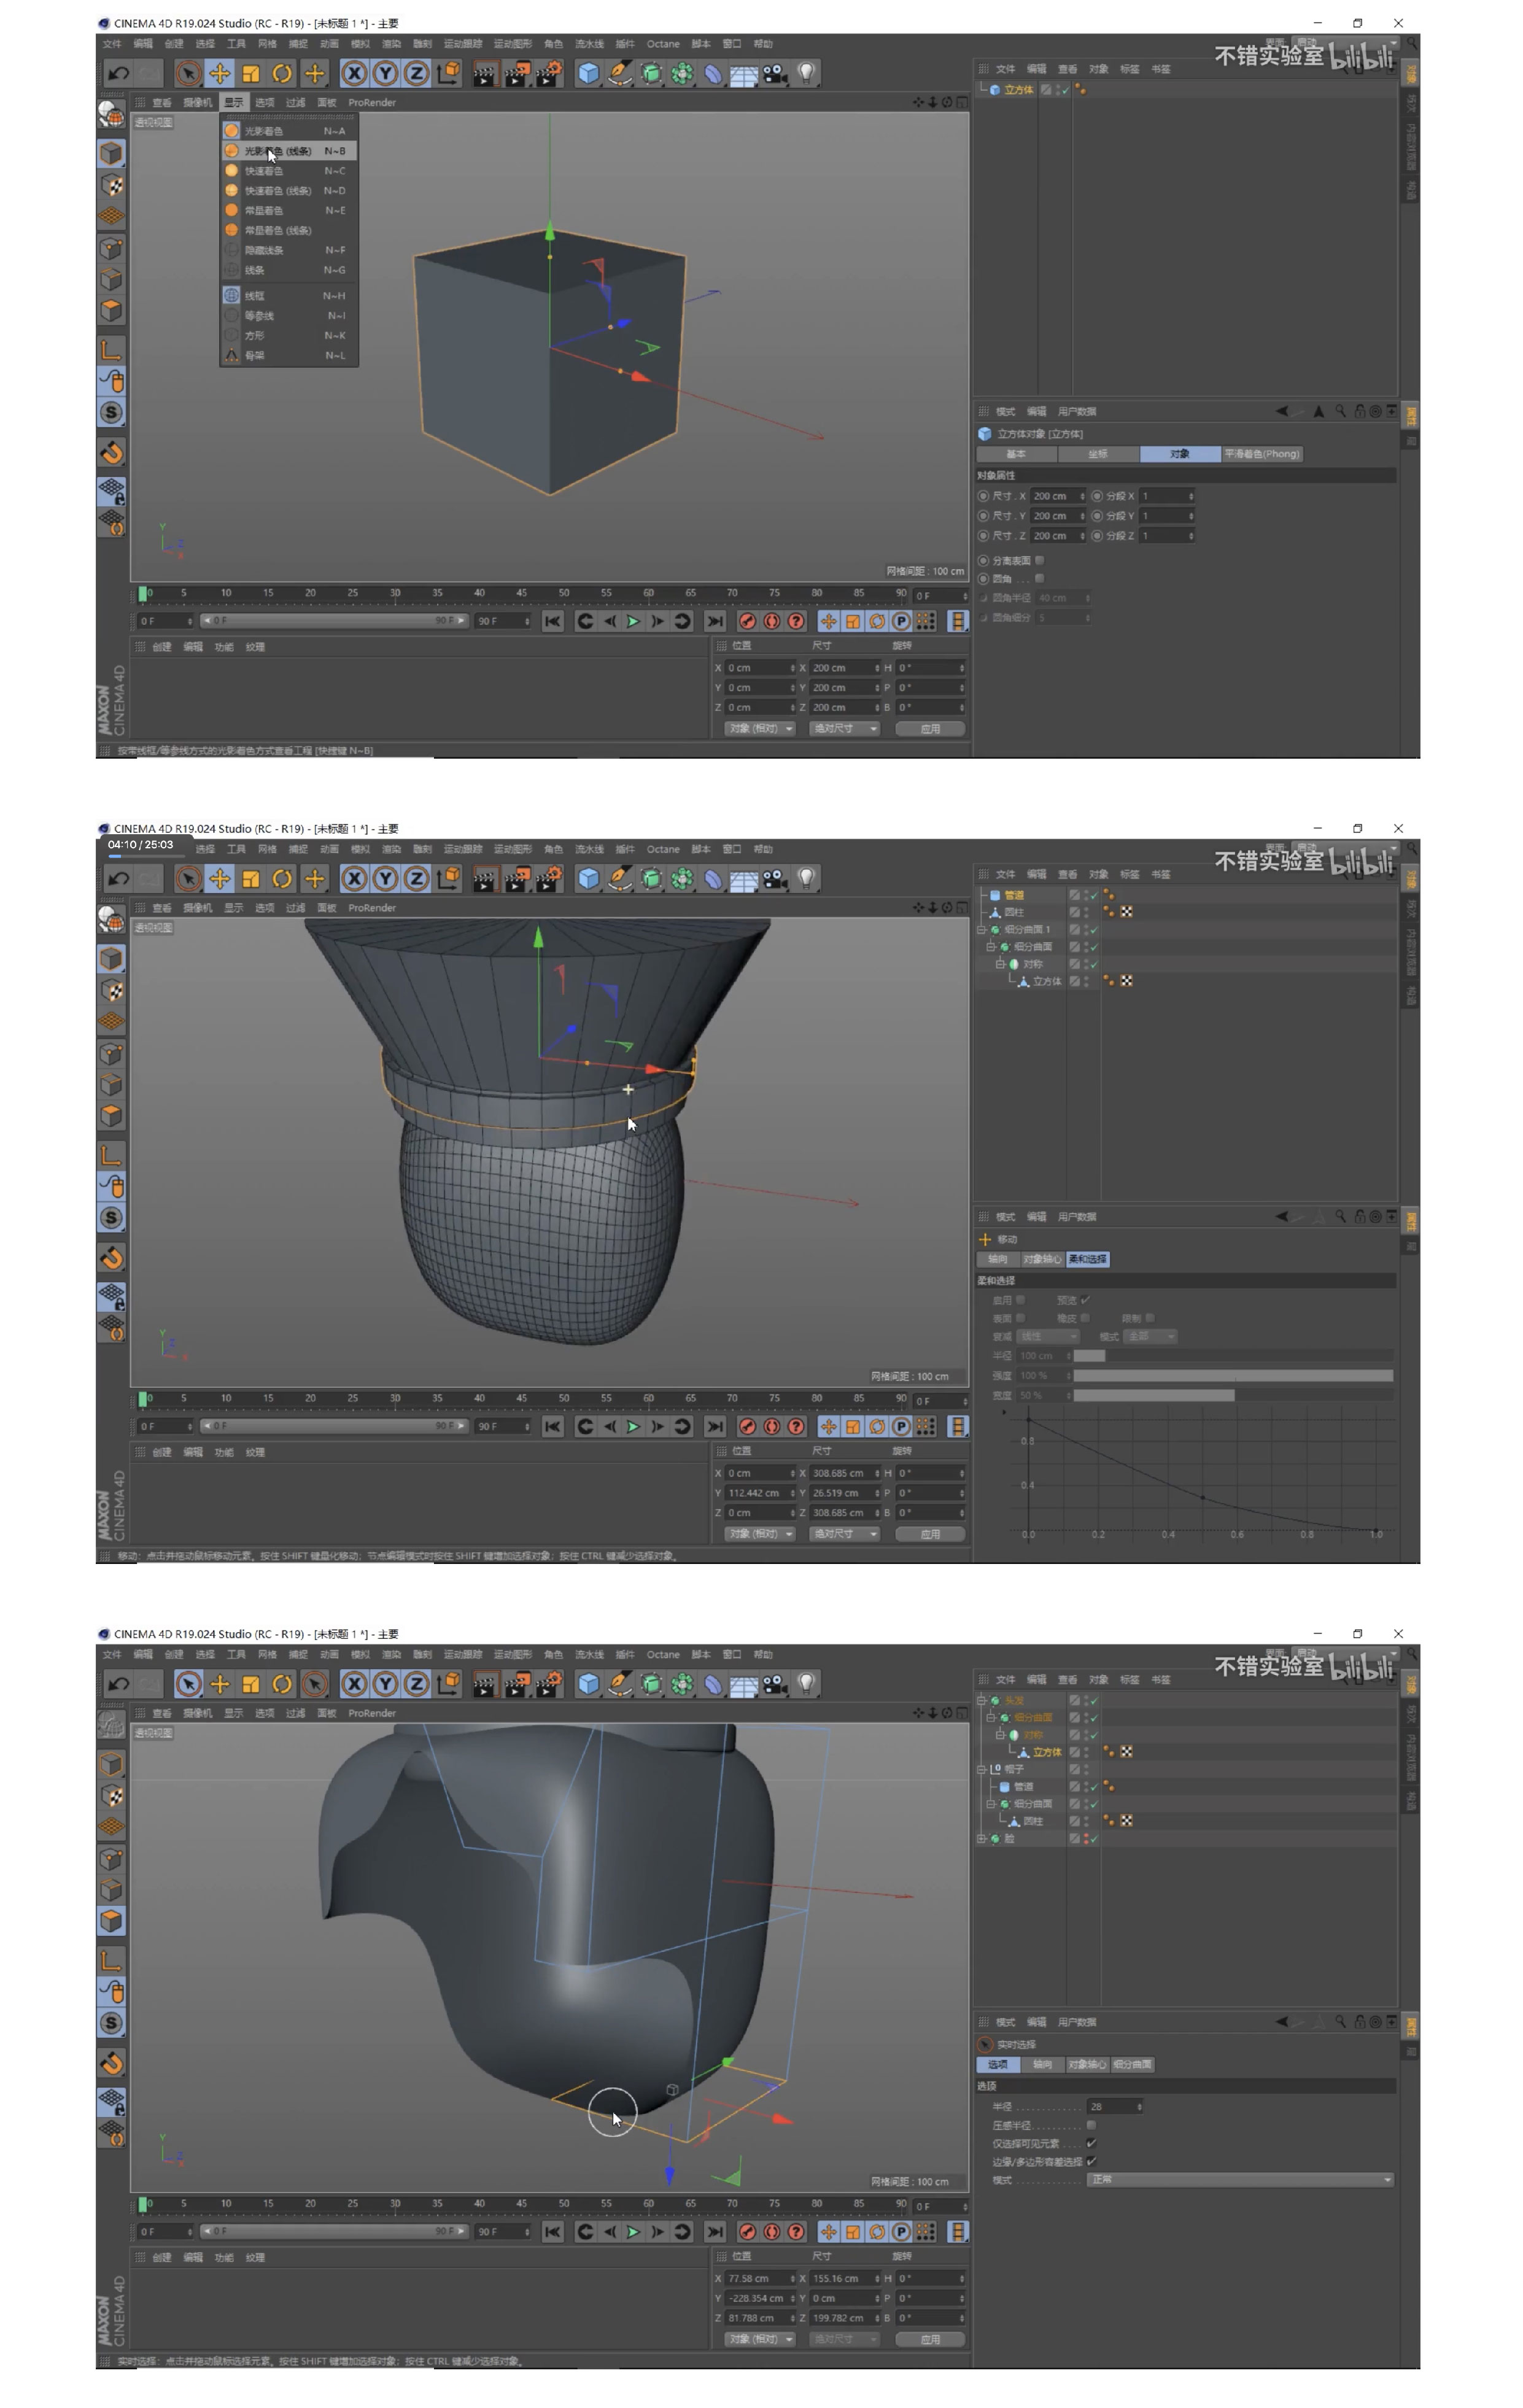Select 隐藏线条 entry in display menu
Viewport: 1523px width, 2408px height.
point(264,250)
